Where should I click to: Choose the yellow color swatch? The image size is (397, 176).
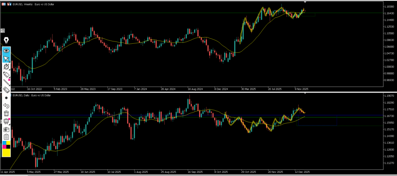[6, 153]
